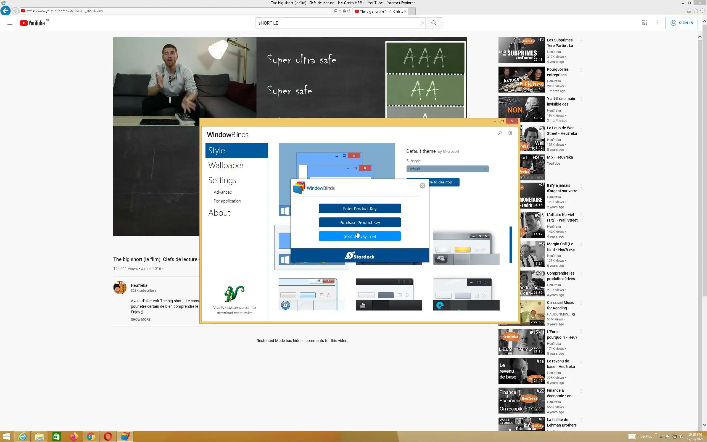Click the Wincustomize dragon mascot icon
The height and width of the screenshot is (442, 707).
click(x=234, y=293)
